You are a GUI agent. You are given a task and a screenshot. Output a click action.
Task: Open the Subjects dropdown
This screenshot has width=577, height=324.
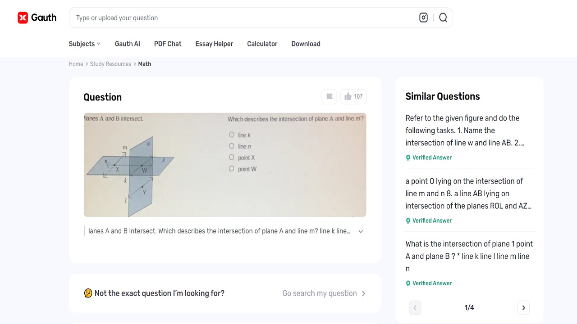pos(84,44)
